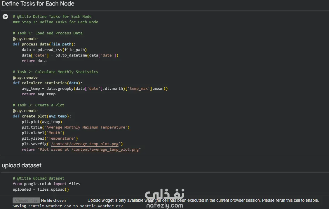Click the 'uploaded = files.upload()' line
Screen dimensions: 329x209
coord(41,189)
